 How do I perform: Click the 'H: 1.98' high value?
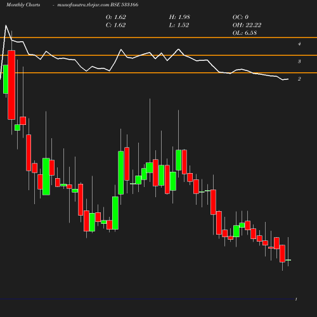179,17
